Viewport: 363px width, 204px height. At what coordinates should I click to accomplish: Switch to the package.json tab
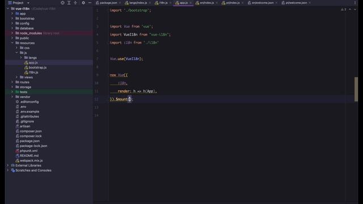click(x=108, y=3)
